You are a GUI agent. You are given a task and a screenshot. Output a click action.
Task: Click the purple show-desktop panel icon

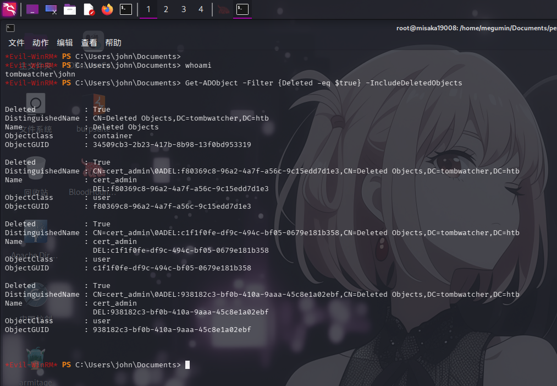pos(32,9)
